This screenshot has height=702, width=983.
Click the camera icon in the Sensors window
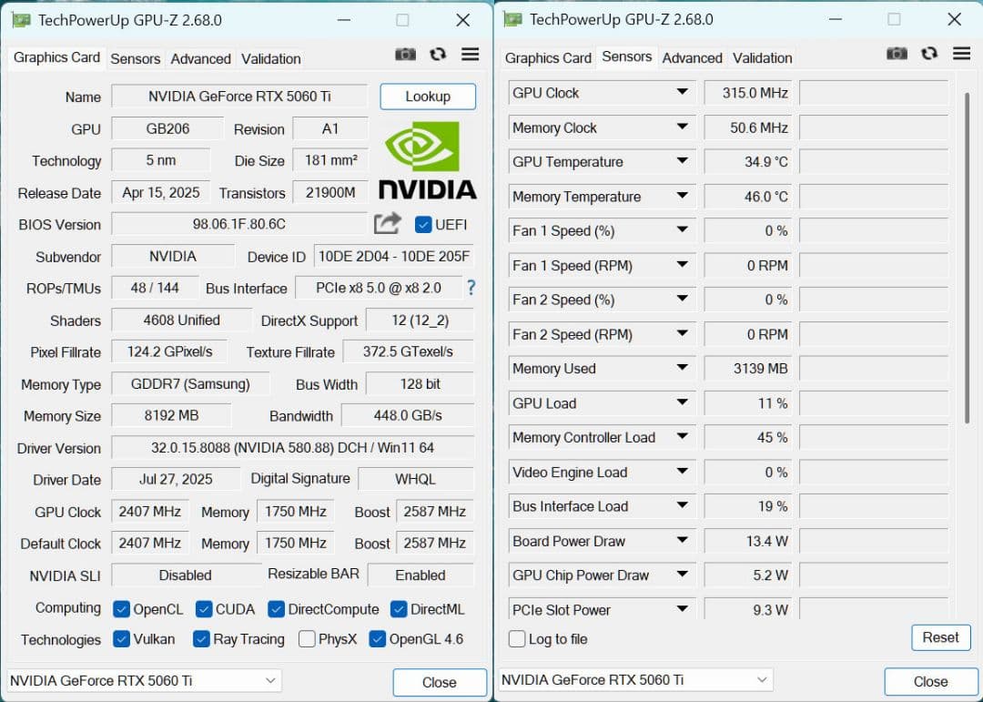[x=897, y=54]
